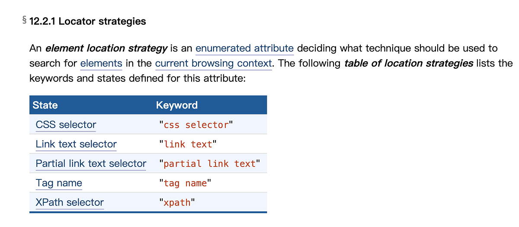Click the Keyword column header
This screenshot has width=519, height=227.
pos(176,106)
